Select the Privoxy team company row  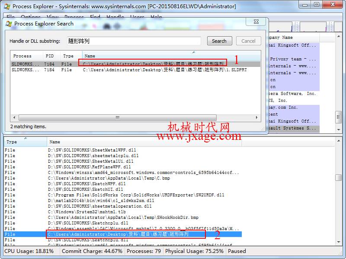[294, 59]
